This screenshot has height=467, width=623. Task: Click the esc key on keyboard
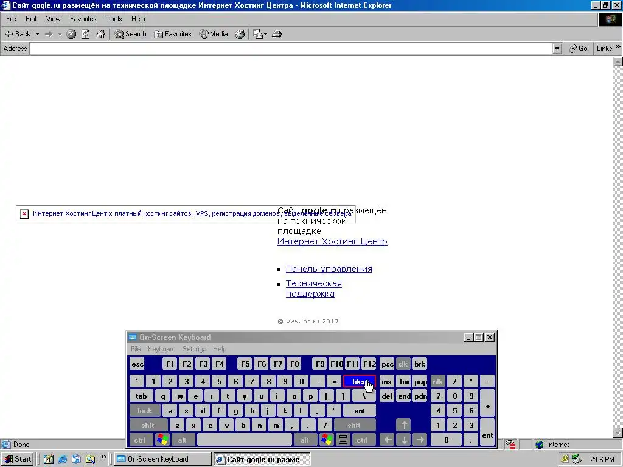click(x=137, y=364)
